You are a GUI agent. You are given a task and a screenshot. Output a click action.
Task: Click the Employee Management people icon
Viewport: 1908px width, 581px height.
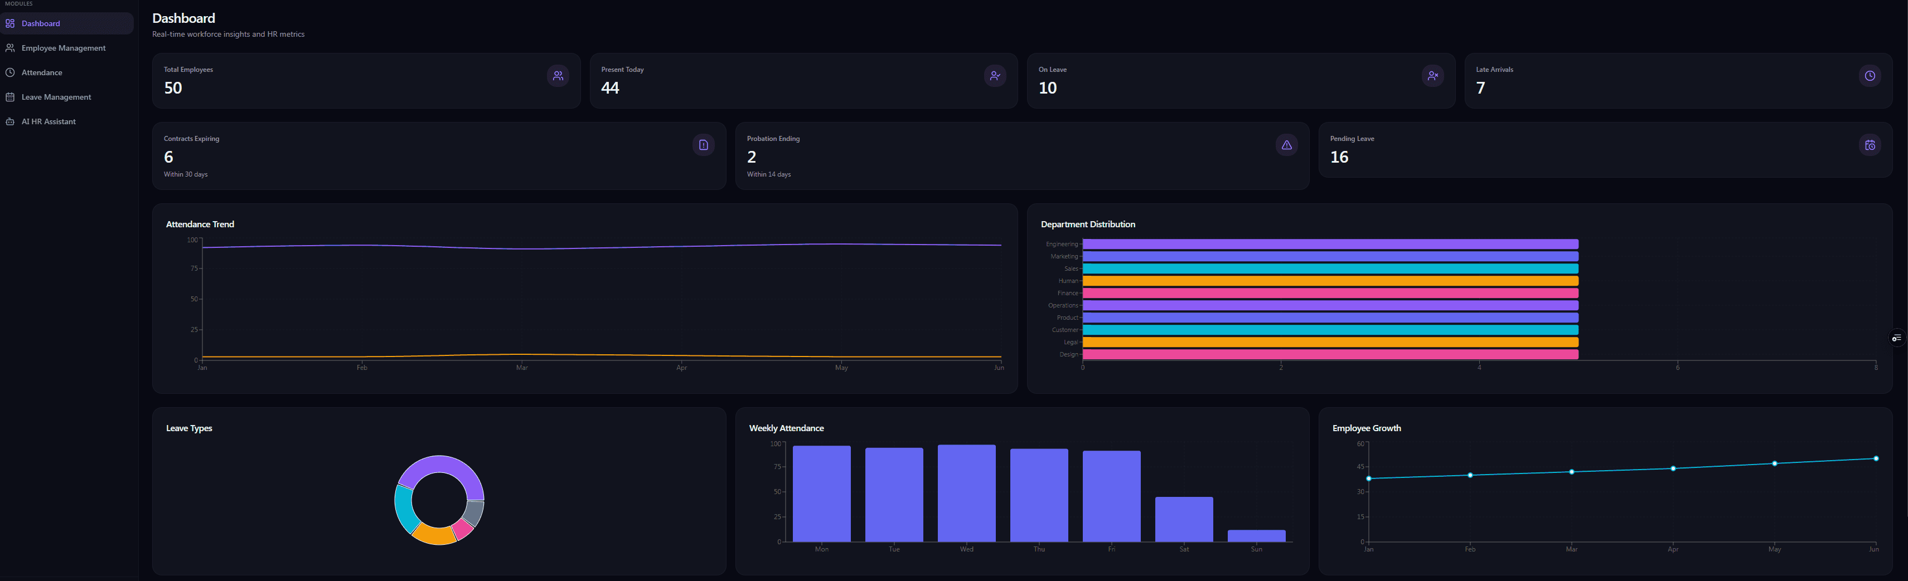point(11,48)
